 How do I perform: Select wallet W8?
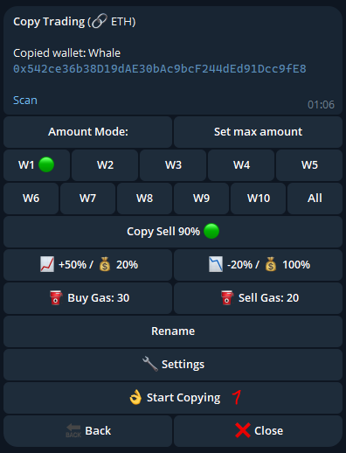point(144,199)
